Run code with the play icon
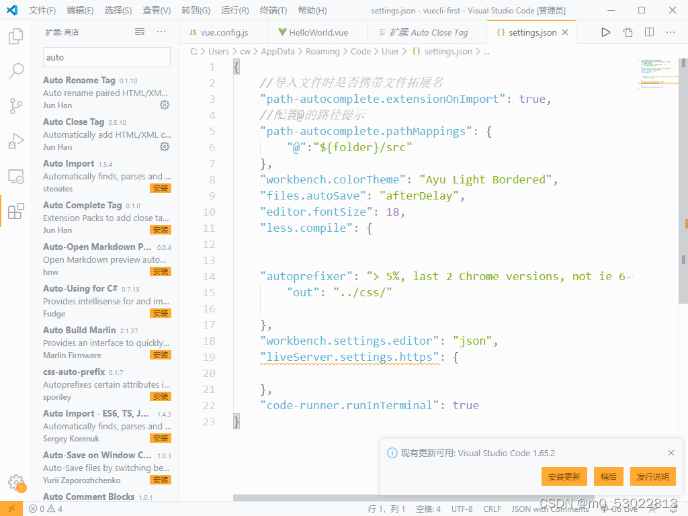The height and width of the screenshot is (516, 688). pyautogui.click(x=605, y=32)
